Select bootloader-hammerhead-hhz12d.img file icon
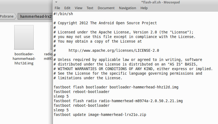This screenshot has width=218, height=124. point(24,37)
